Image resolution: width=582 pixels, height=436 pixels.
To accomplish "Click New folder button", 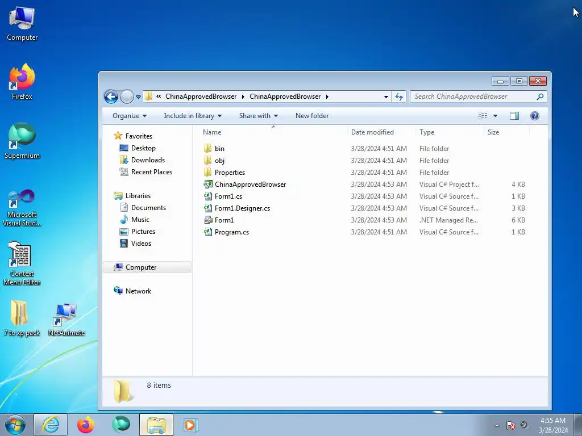I will coord(312,116).
